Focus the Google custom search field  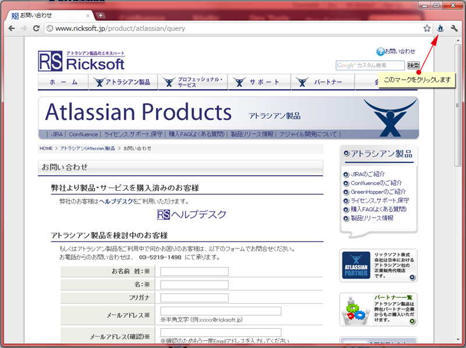(x=370, y=65)
